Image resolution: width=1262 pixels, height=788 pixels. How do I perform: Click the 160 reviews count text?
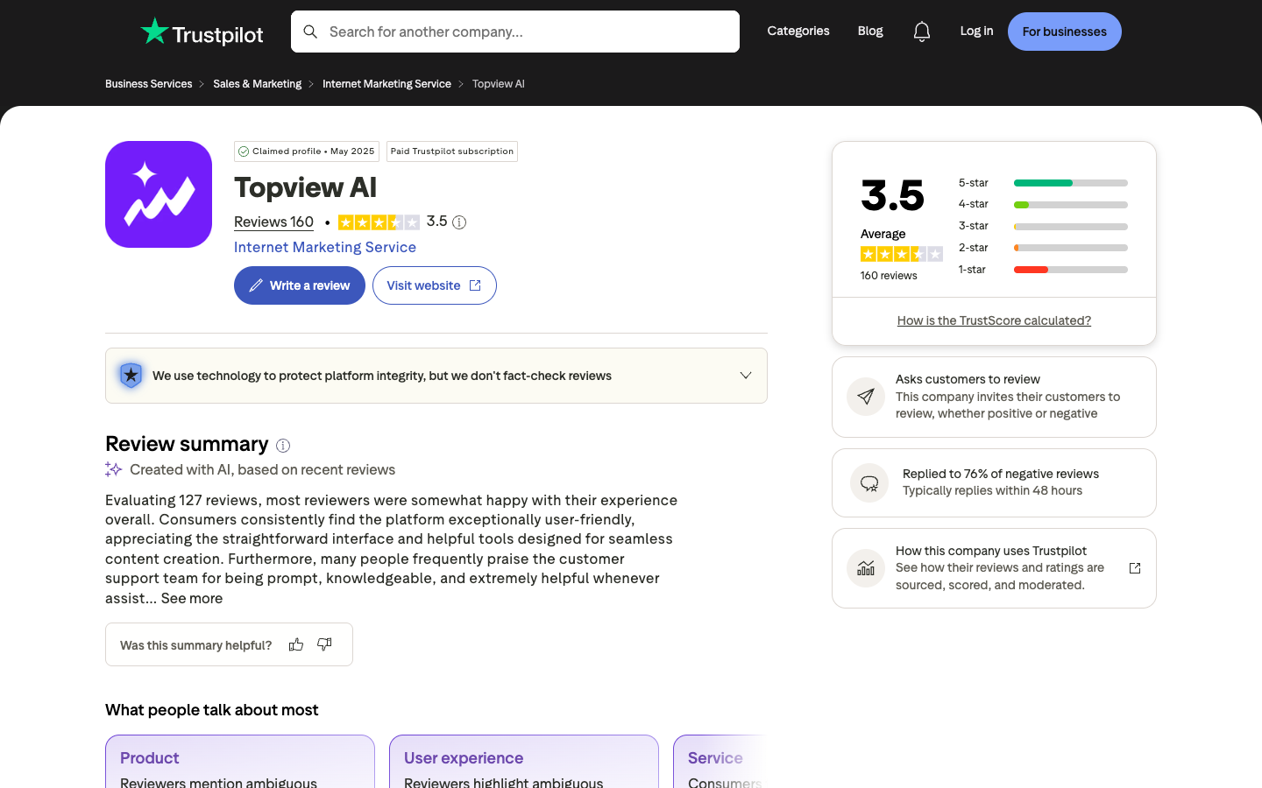coord(889,276)
